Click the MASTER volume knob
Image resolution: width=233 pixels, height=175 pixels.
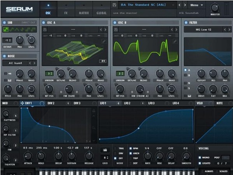tap(214, 8)
